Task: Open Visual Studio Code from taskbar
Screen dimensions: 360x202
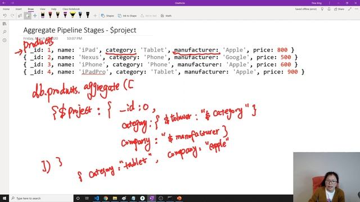Action: (x=96, y=198)
